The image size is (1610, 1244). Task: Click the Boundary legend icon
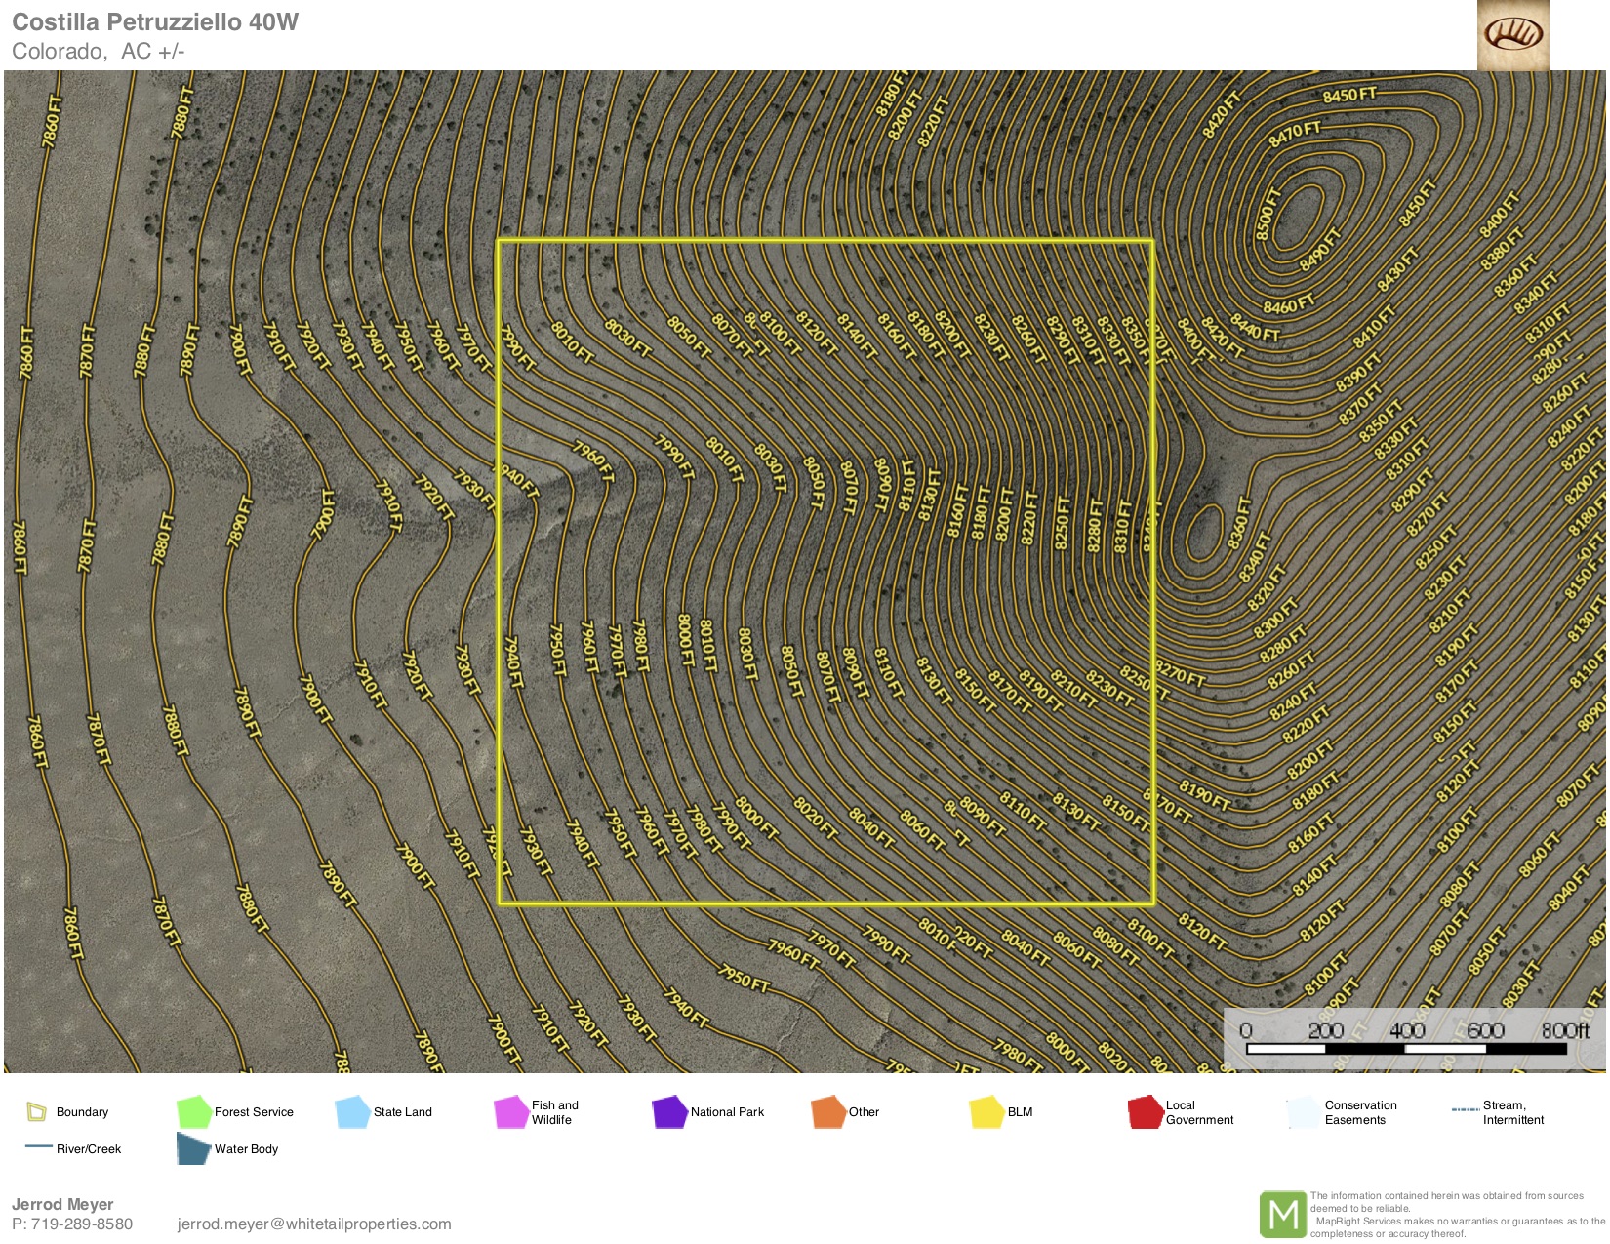tap(36, 1111)
